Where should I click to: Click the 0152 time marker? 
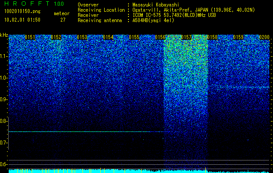click(x=56, y=37)
